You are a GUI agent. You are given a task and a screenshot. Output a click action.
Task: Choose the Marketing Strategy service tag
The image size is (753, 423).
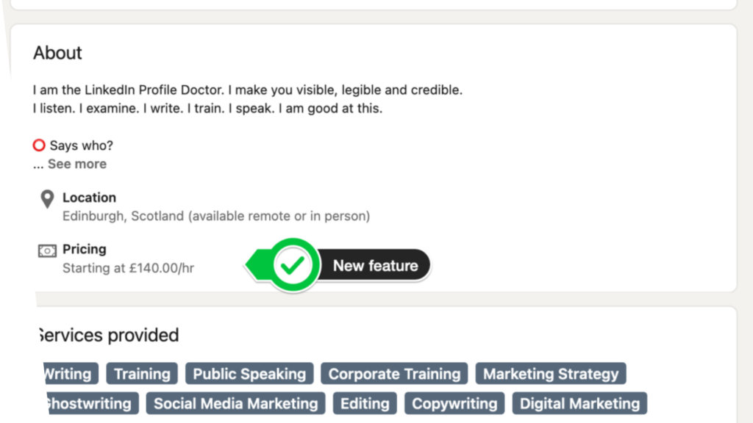(x=551, y=374)
